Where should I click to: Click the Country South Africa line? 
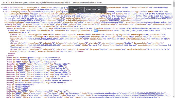[36, 83]
